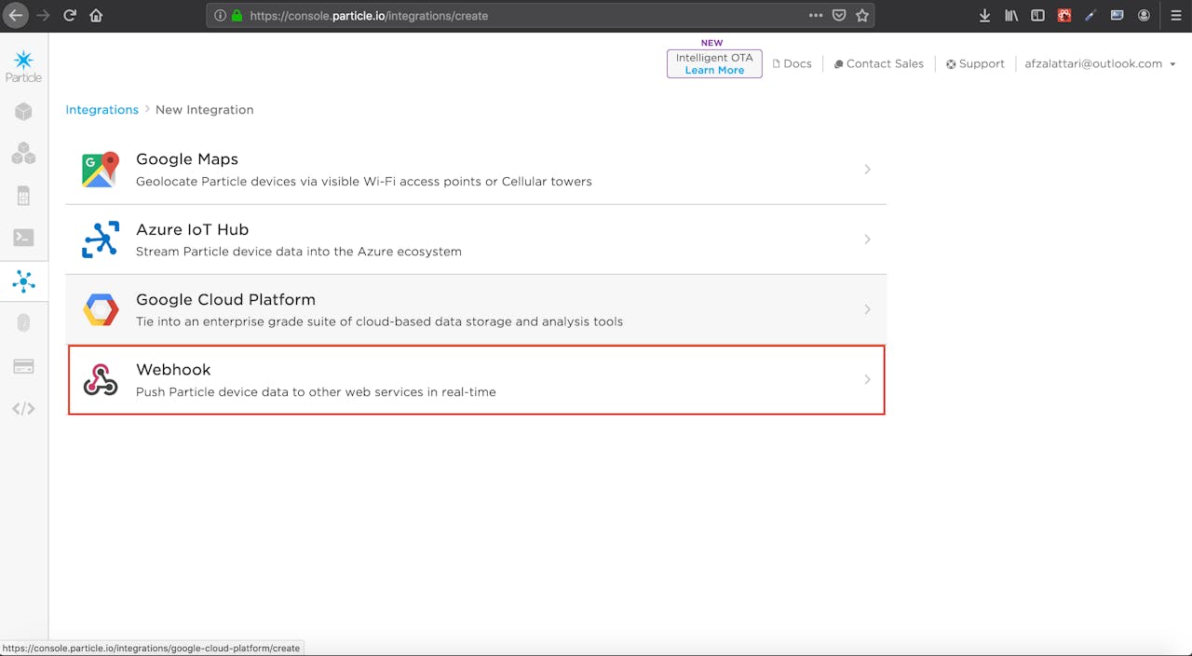Select the Google Maps integration title
1192x656 pixels.
point(187,159)
